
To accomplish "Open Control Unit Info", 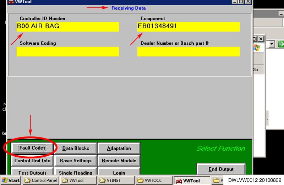I will tap(32, 161).
